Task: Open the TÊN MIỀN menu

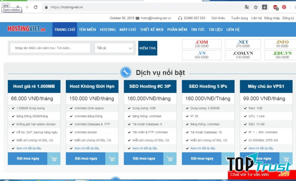Action: (87, 30)
